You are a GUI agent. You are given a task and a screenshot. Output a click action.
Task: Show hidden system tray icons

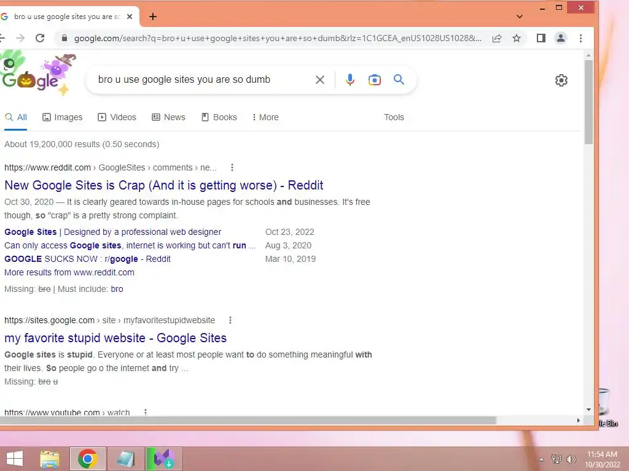542,459
